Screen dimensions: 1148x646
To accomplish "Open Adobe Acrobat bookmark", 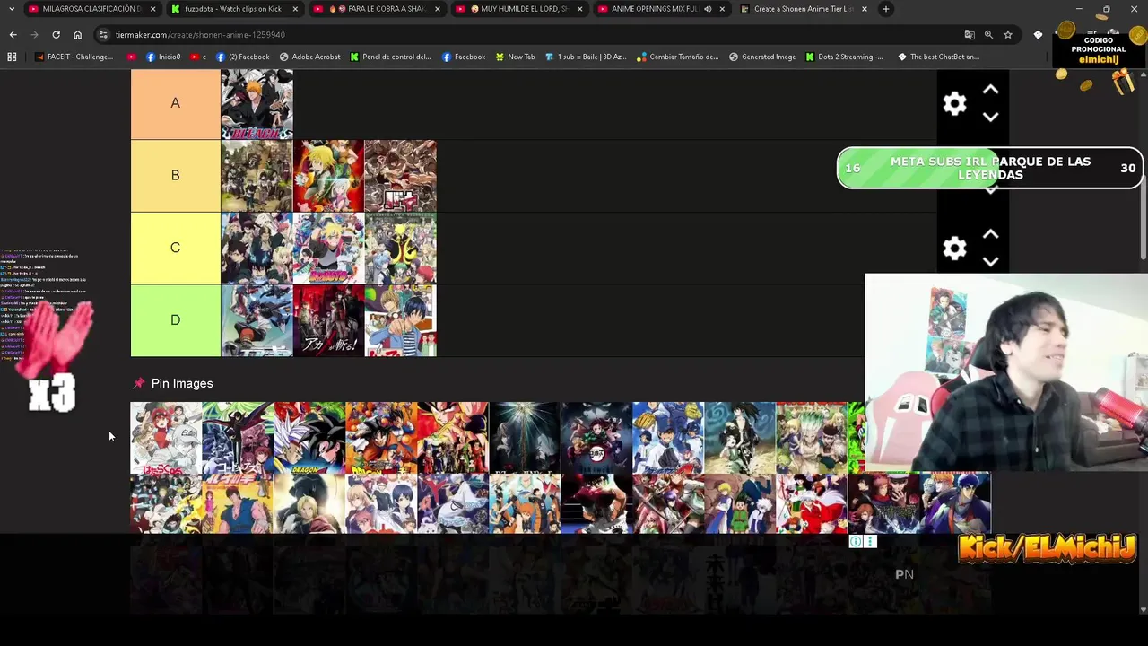I will click(x=309, y=57).
